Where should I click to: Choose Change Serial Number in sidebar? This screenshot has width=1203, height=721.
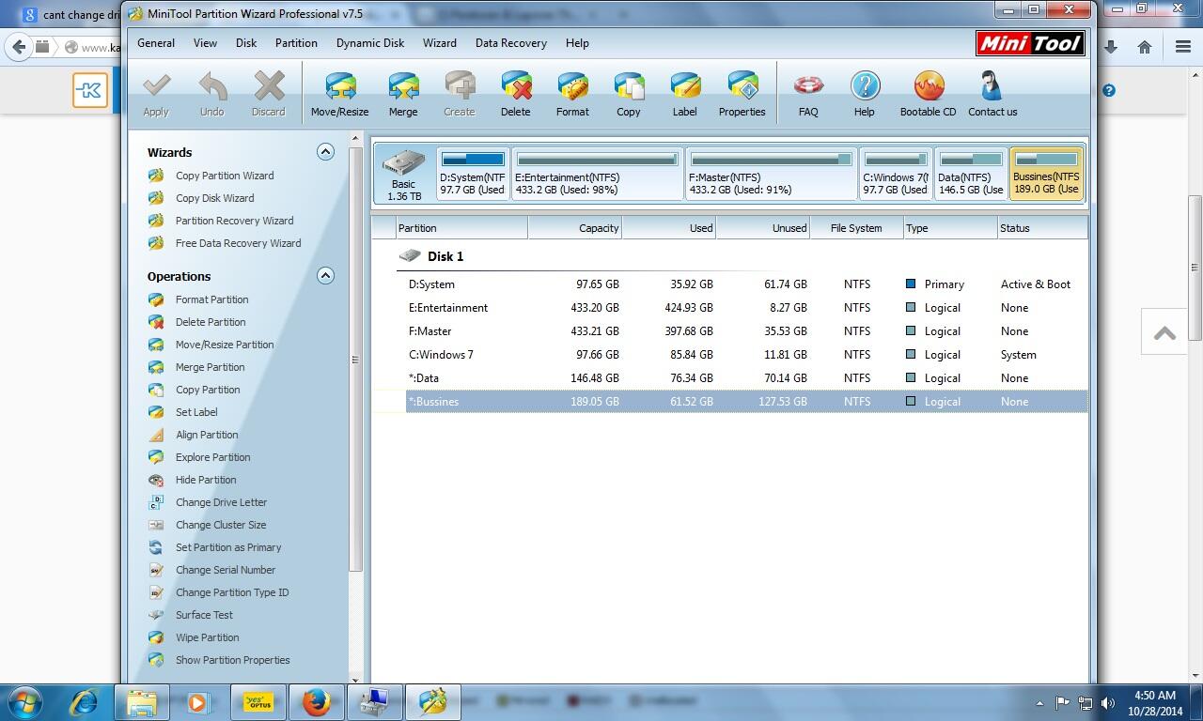(x=226, y=570)
